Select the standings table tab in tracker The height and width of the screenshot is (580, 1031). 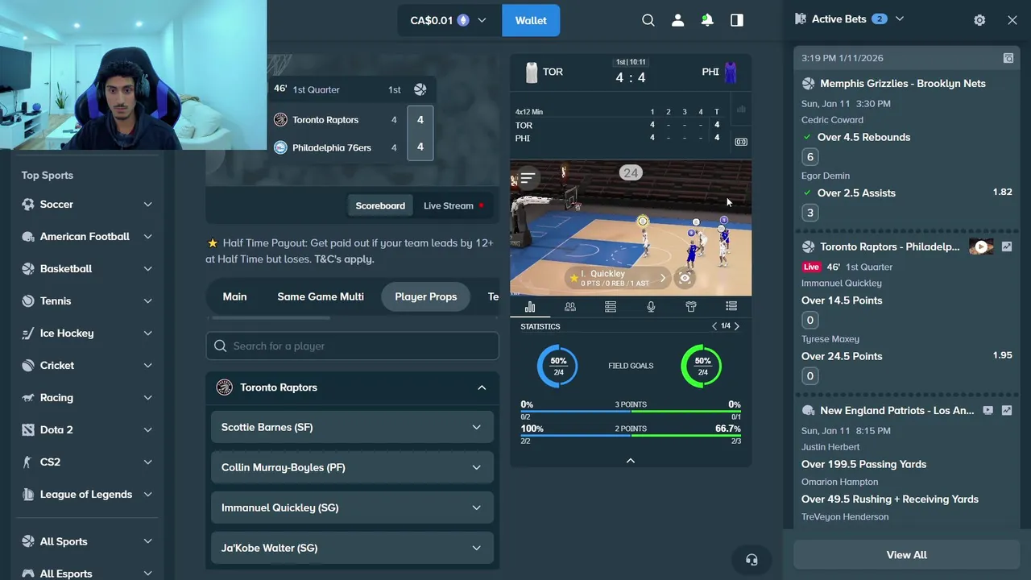611,306
